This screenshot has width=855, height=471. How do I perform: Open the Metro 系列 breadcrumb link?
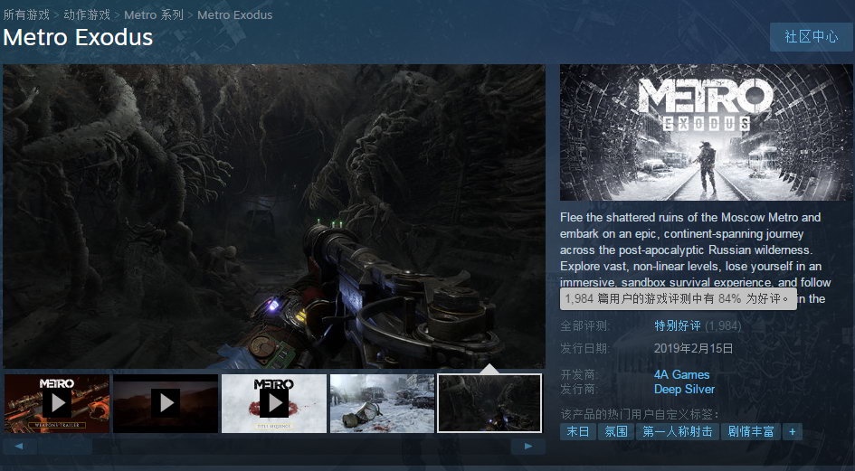(x=154, y=15)
